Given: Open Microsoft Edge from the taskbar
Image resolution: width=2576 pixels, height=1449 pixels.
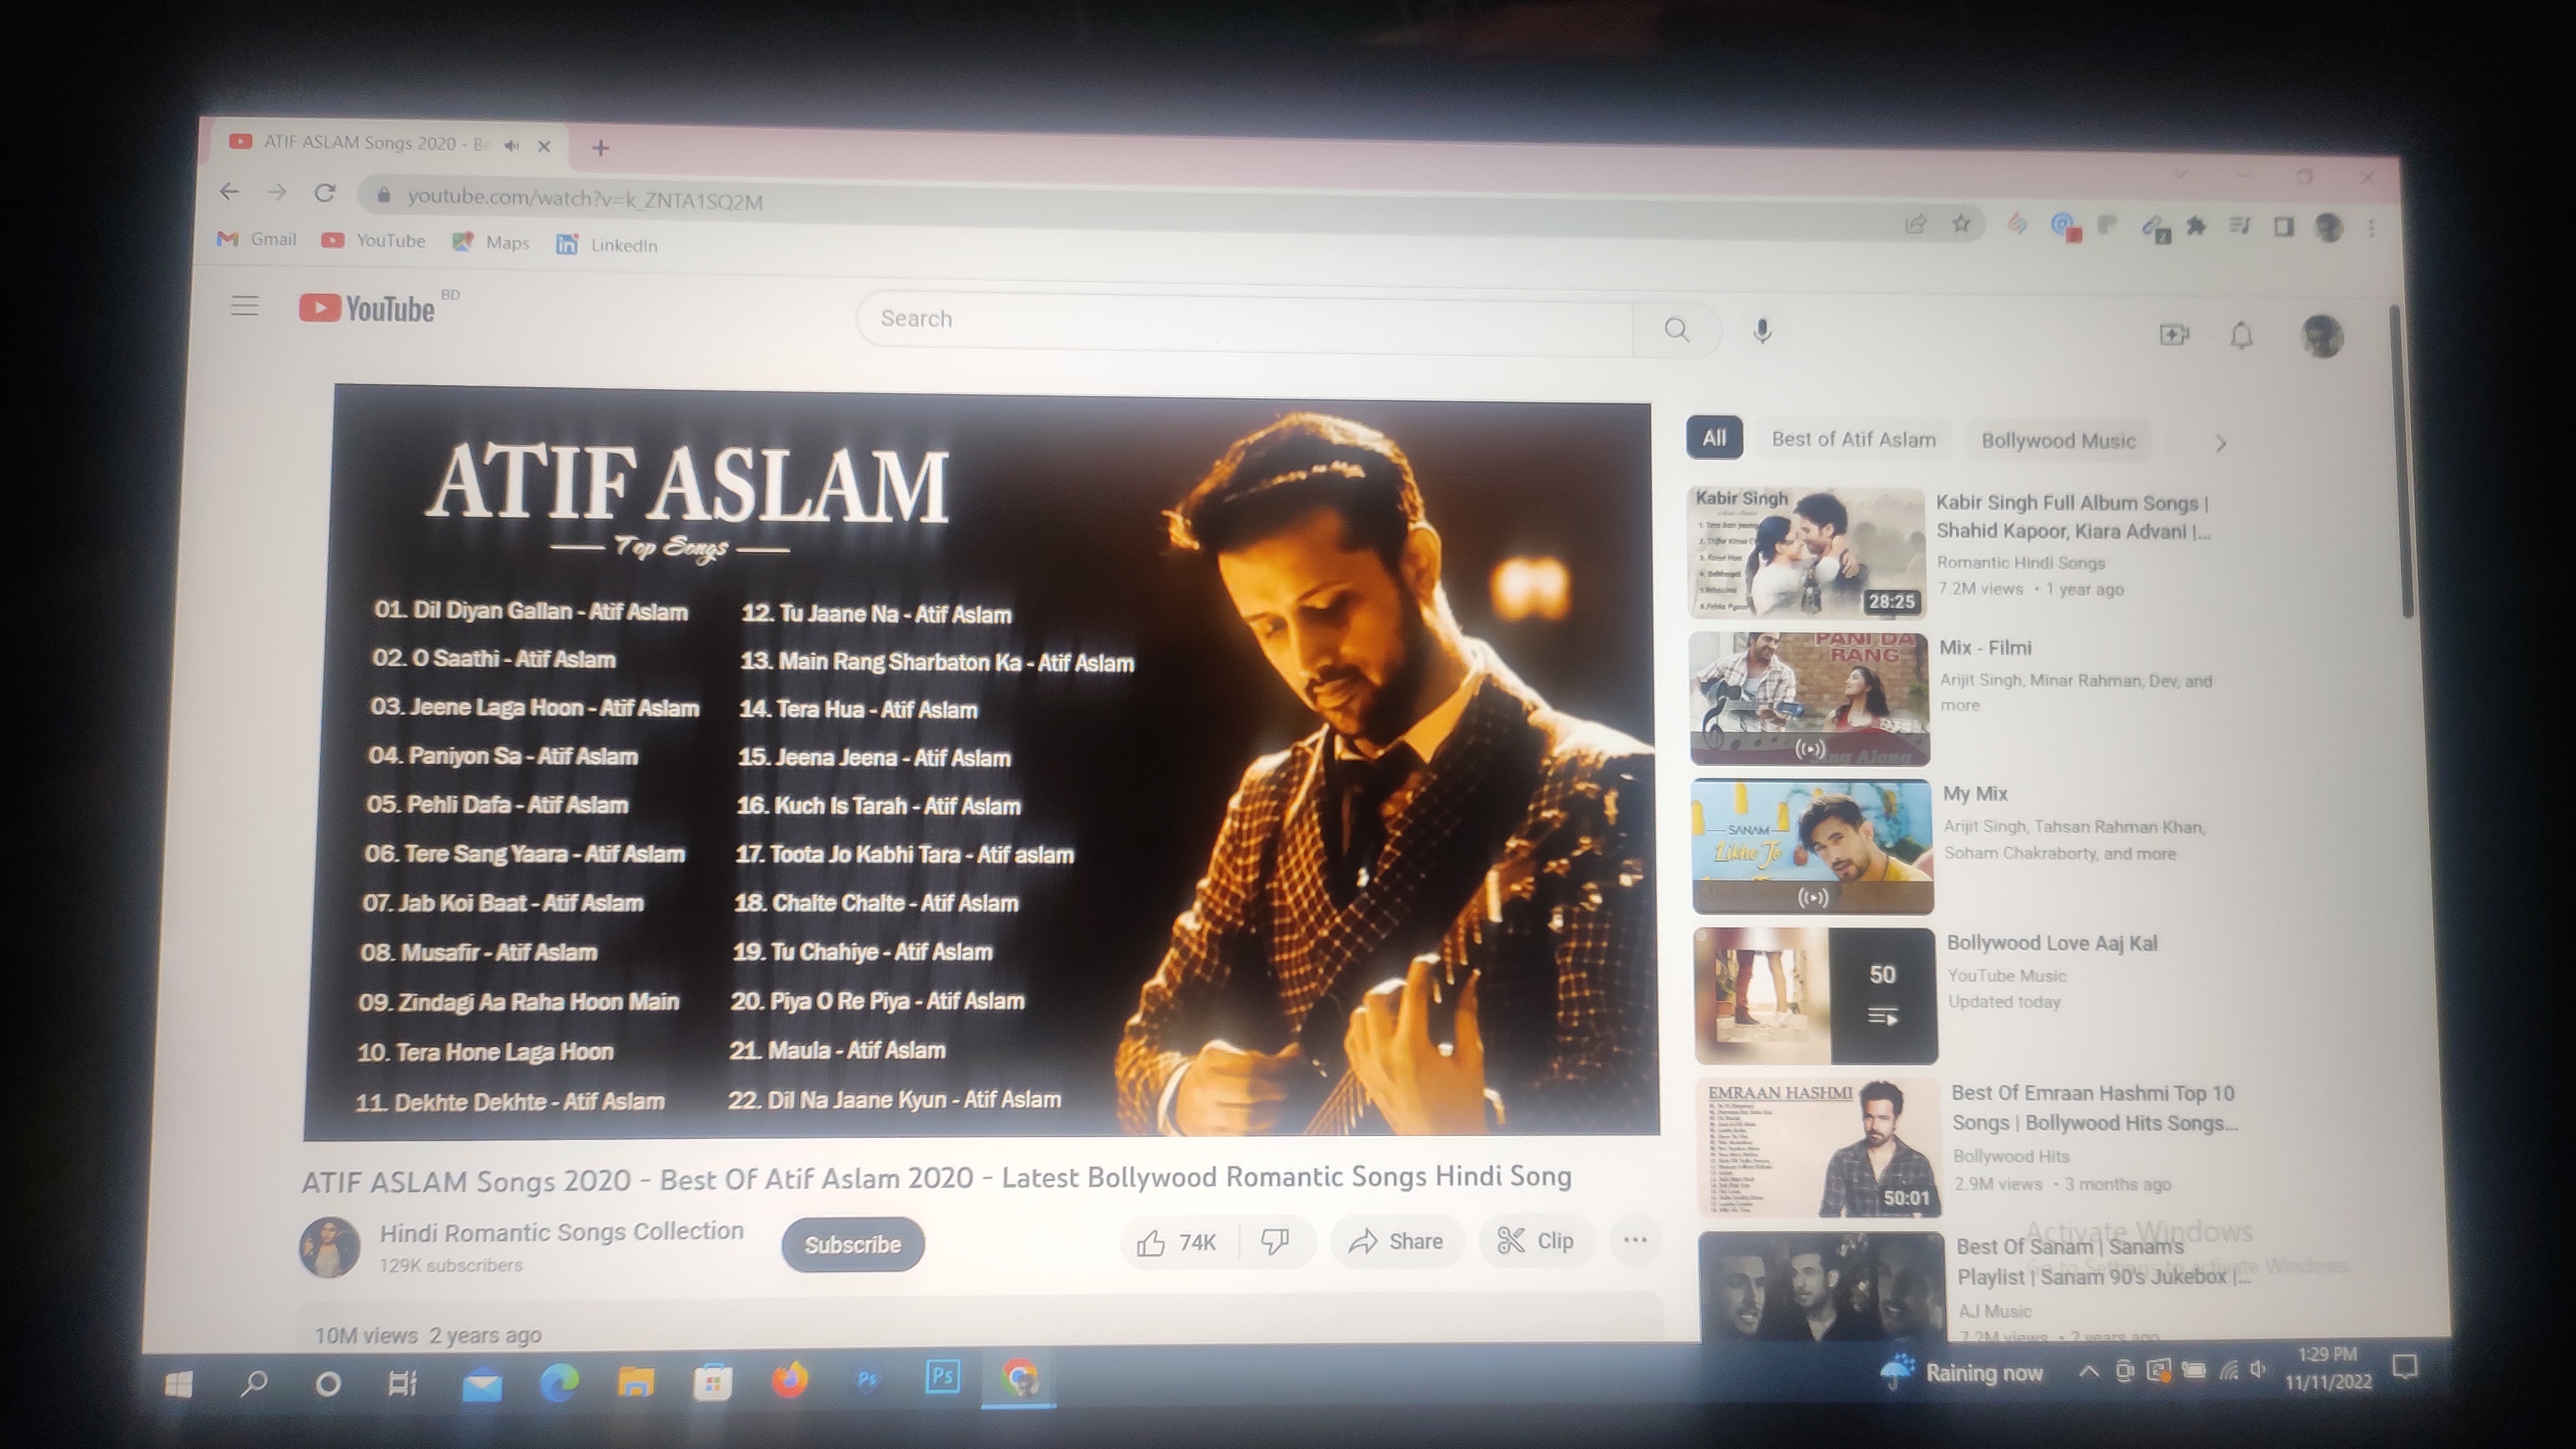Looking at the screenshot, I should (x=559, y=1383).
